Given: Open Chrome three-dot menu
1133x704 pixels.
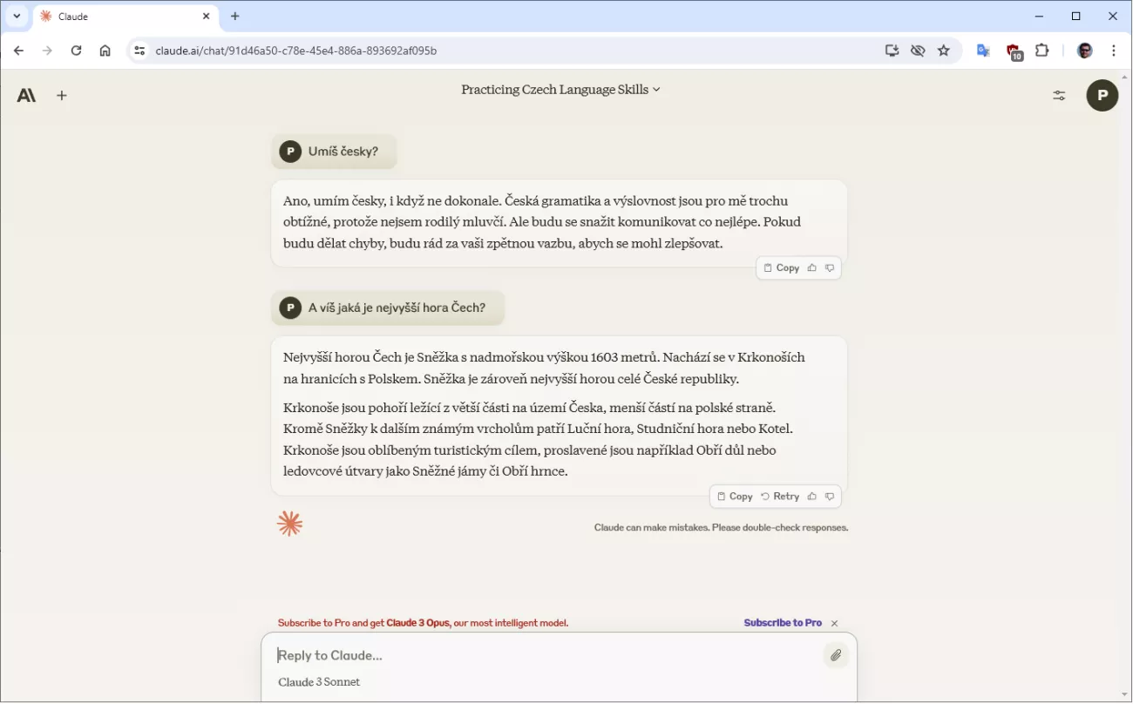Looking at the screenshot, I should [x=1114, y=51].
